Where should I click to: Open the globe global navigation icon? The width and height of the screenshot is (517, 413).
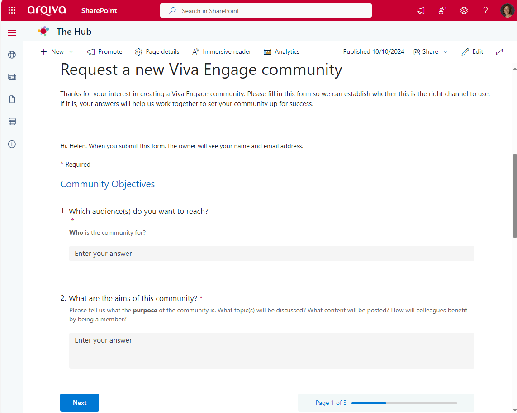pyautogui.click(x=12, y=55)
